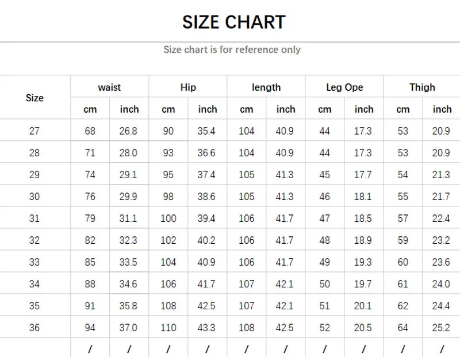This screenshot has height=357, width=460.
Task: Select hip cm value 110 for size 36
Action: [x=168, y=328]
